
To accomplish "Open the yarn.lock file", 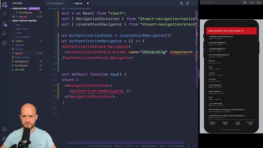I will pyautogui.click(x=20, y=69).
